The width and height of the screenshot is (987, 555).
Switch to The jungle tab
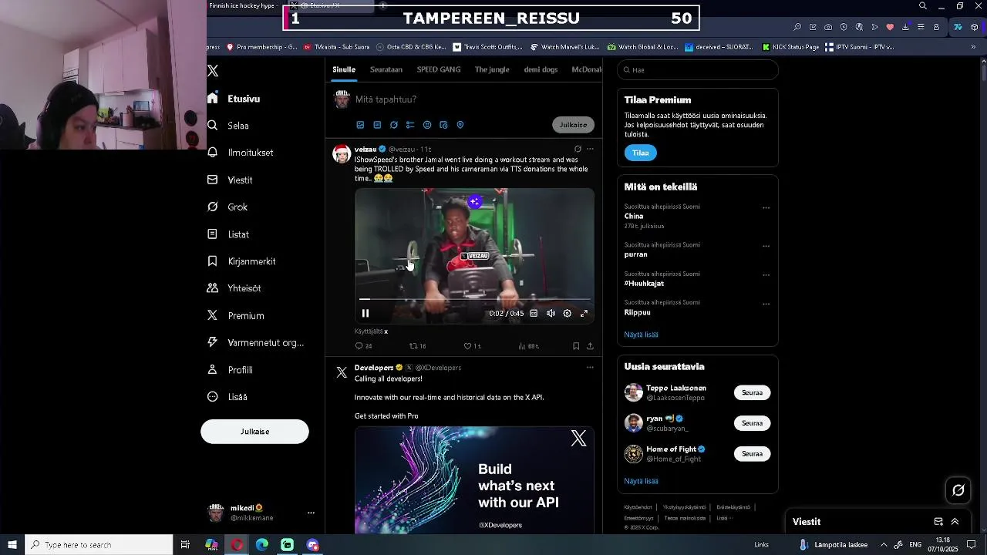pyautogui.click(x=492, y=69)
